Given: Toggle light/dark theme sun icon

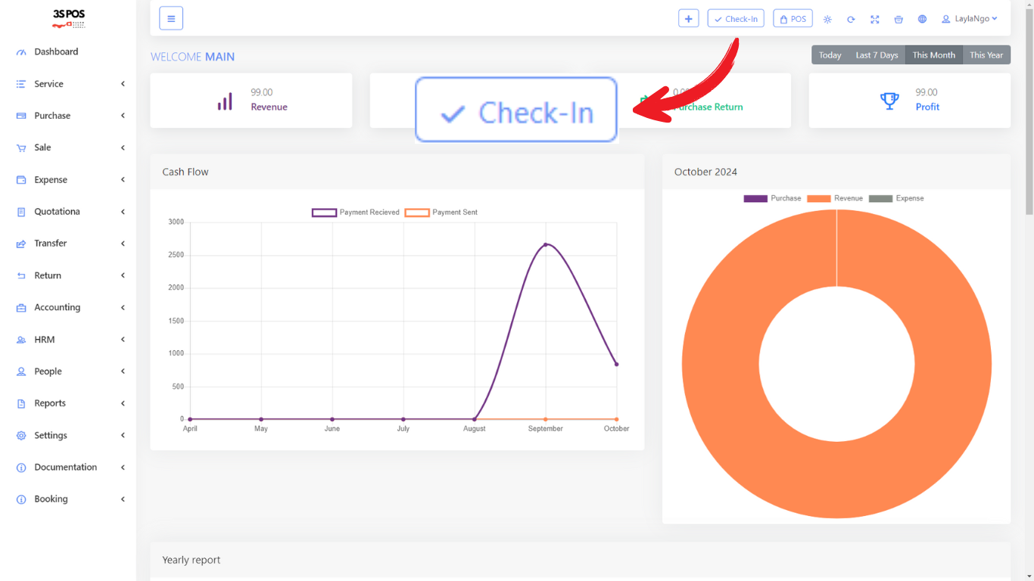Looking at the screenshot, I should 827,20.
